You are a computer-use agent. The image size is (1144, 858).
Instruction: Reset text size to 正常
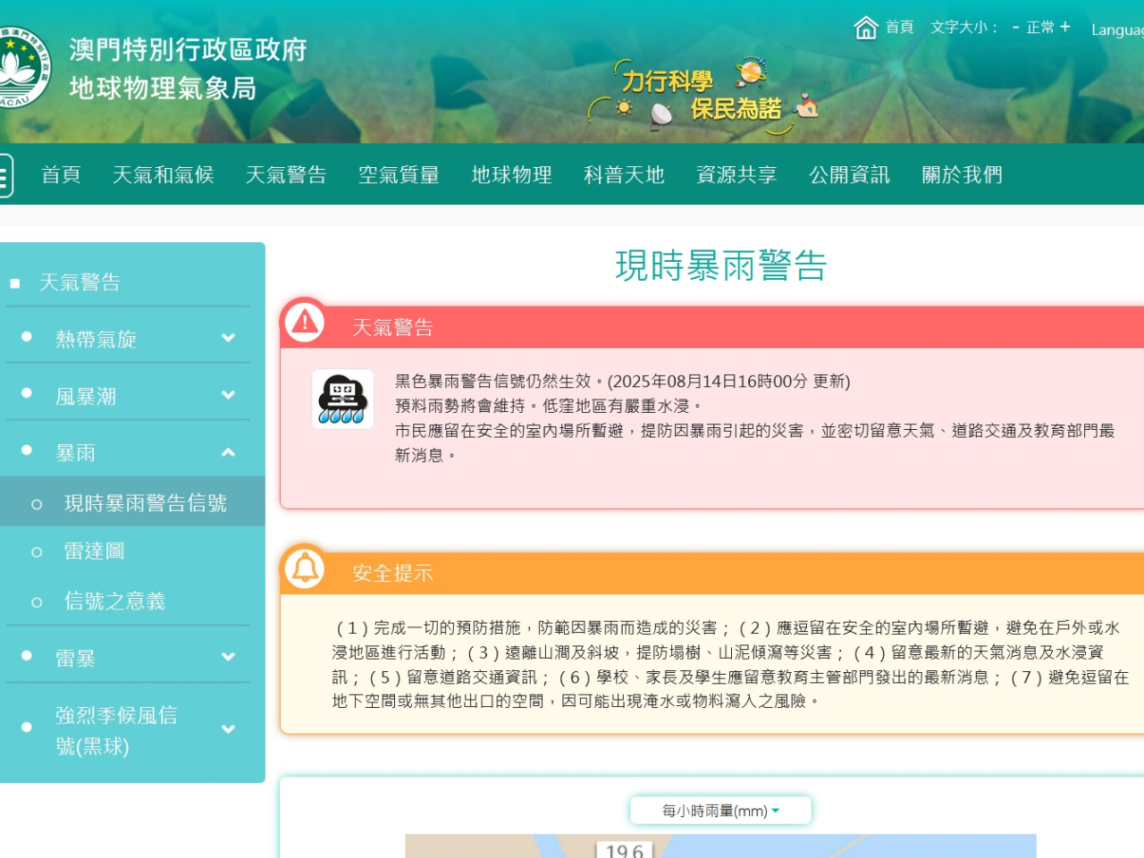tap(1040, 28)
